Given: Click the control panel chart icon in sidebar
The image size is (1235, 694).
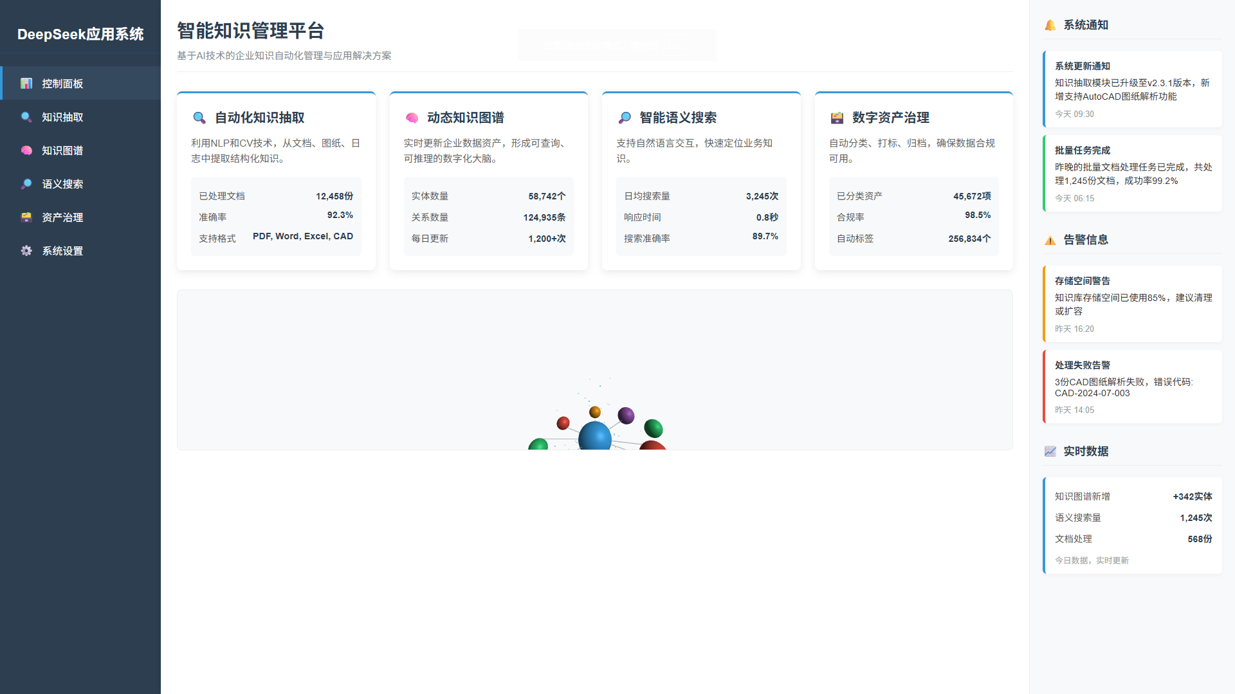Looking at the screenshot, I should pyautogui.click(x=26, y=84).
